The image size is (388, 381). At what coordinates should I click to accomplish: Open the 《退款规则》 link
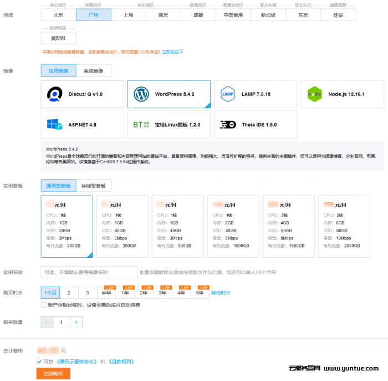click(122, 361)
